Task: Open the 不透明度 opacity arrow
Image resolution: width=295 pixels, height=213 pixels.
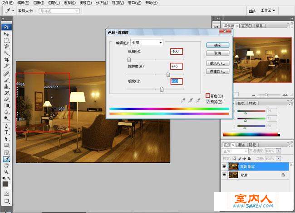Action: click(x=279, y=151)
